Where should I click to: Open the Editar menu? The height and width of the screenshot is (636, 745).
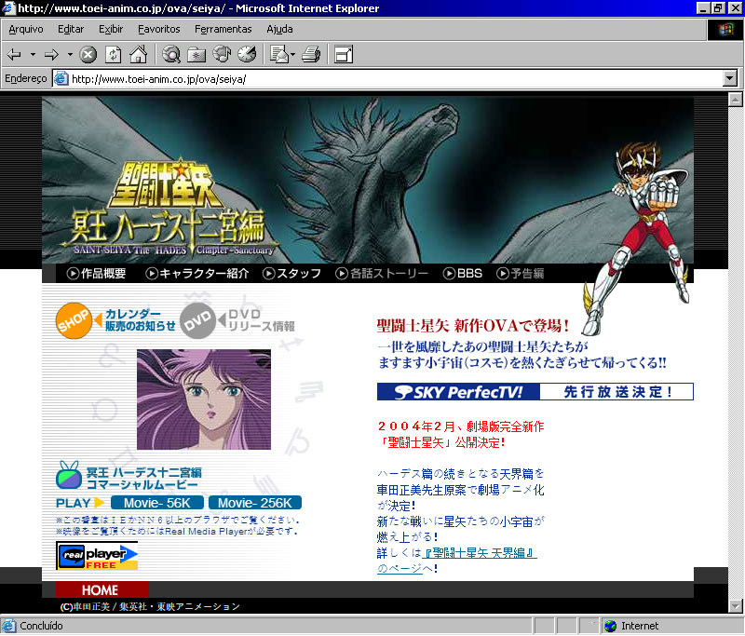tap(71, 30)
